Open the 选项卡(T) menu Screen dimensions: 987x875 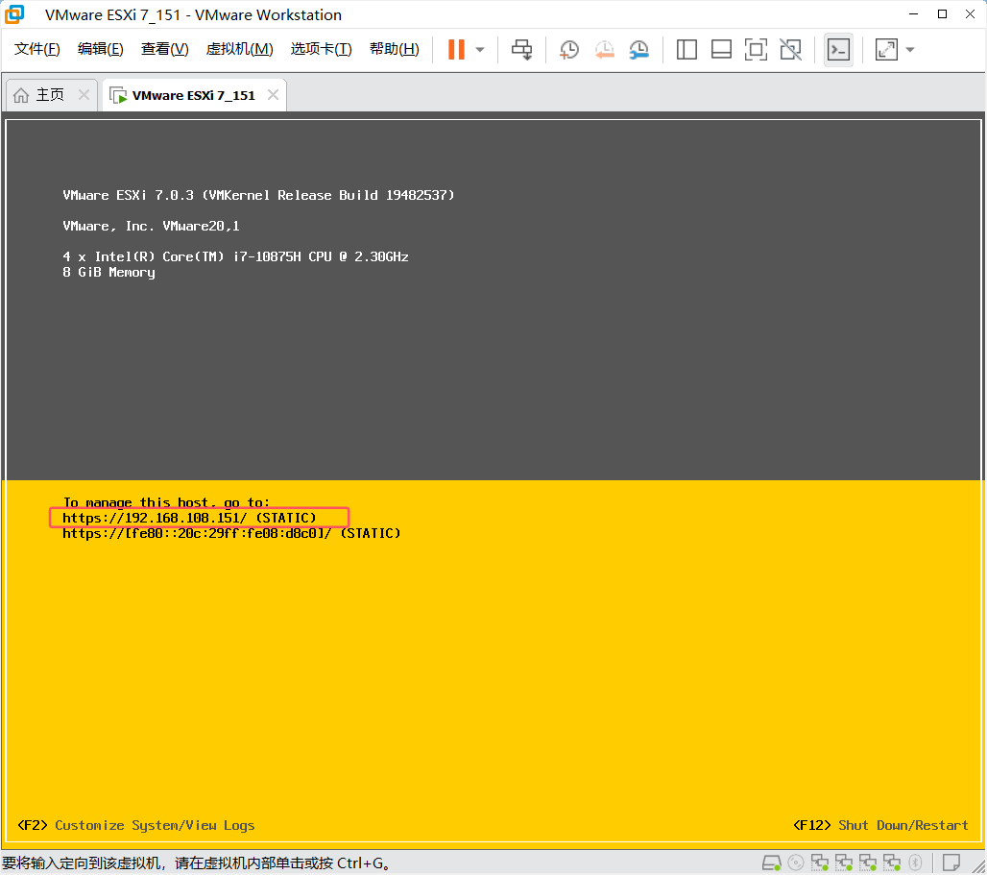pyautogui.click(x=321, y=49)
